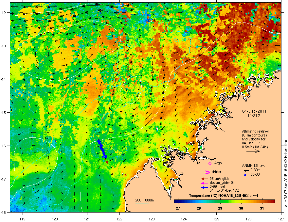This screenshot has height=222, width=288.
Task: Click the 'ANMN 12h av.' heading
Action: pos(253,166)
